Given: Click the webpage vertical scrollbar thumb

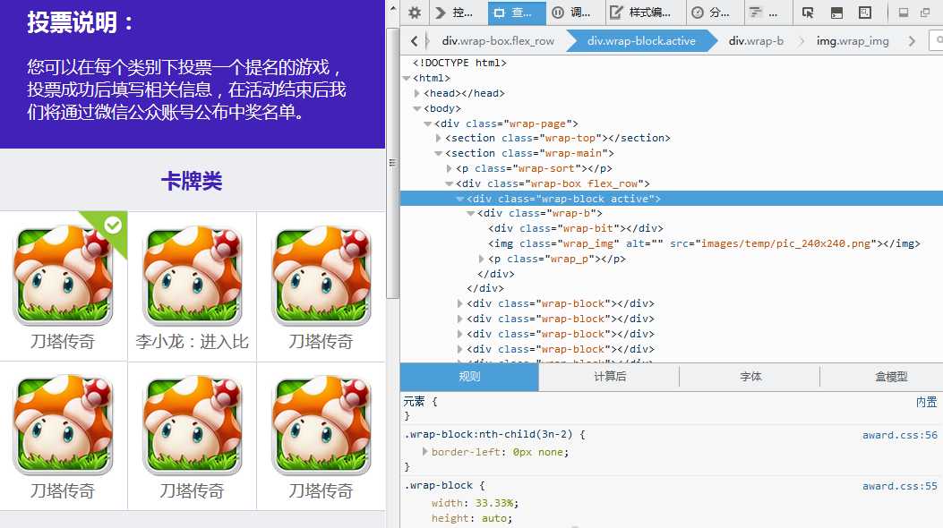Looking at the screenshot, I should [393, 162].
